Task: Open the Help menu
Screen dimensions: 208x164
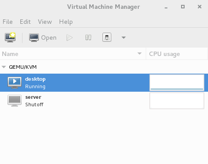Action: pos(66,22)
